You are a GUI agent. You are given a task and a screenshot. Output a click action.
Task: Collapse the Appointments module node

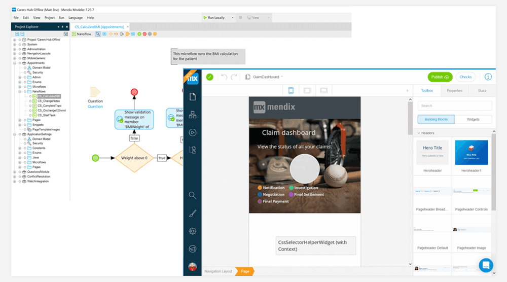[15, 63]
